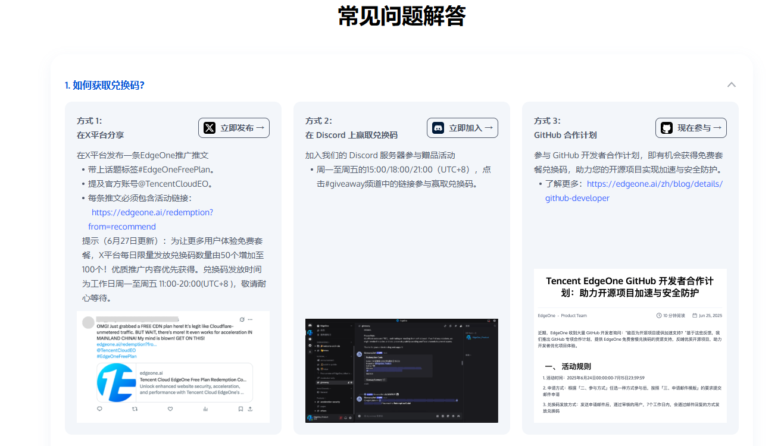Viewport: 781px width, 446px height.
Task: Click @TencentCloudEO mention in the tweet screenshot
Action: (x=116, y=350)
